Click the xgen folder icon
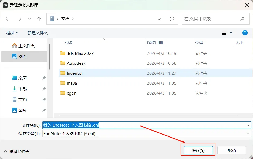The width and height of the screenshot is (253, 159). click(63, 93)
